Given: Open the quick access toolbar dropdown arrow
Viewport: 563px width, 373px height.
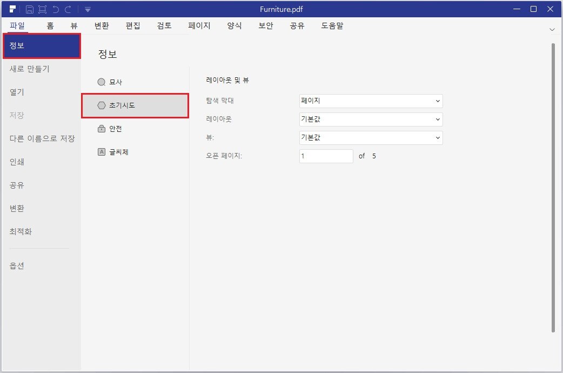Looking at the screenshot, I should click(x=88, y=10).
